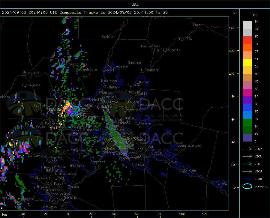Screen dimensions: 270x218
Task: Click the '60' tick on the vertical axis
Action: 233,119
